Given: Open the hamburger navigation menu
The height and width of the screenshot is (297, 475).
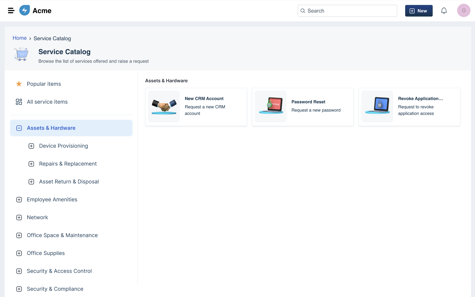Looking at the screenshot, I should [11, 10].
